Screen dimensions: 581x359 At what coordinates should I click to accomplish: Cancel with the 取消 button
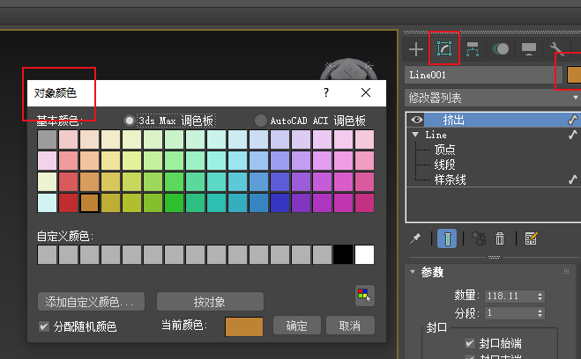(350, 326)
